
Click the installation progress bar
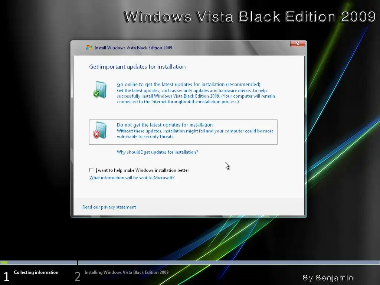(190, 262)
